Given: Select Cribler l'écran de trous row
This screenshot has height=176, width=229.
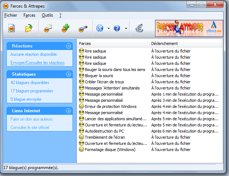Looking at the screenshot, I should coord(149,82).
